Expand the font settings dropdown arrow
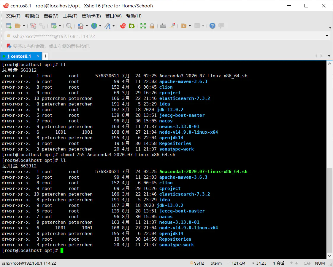 click(113, 26)
